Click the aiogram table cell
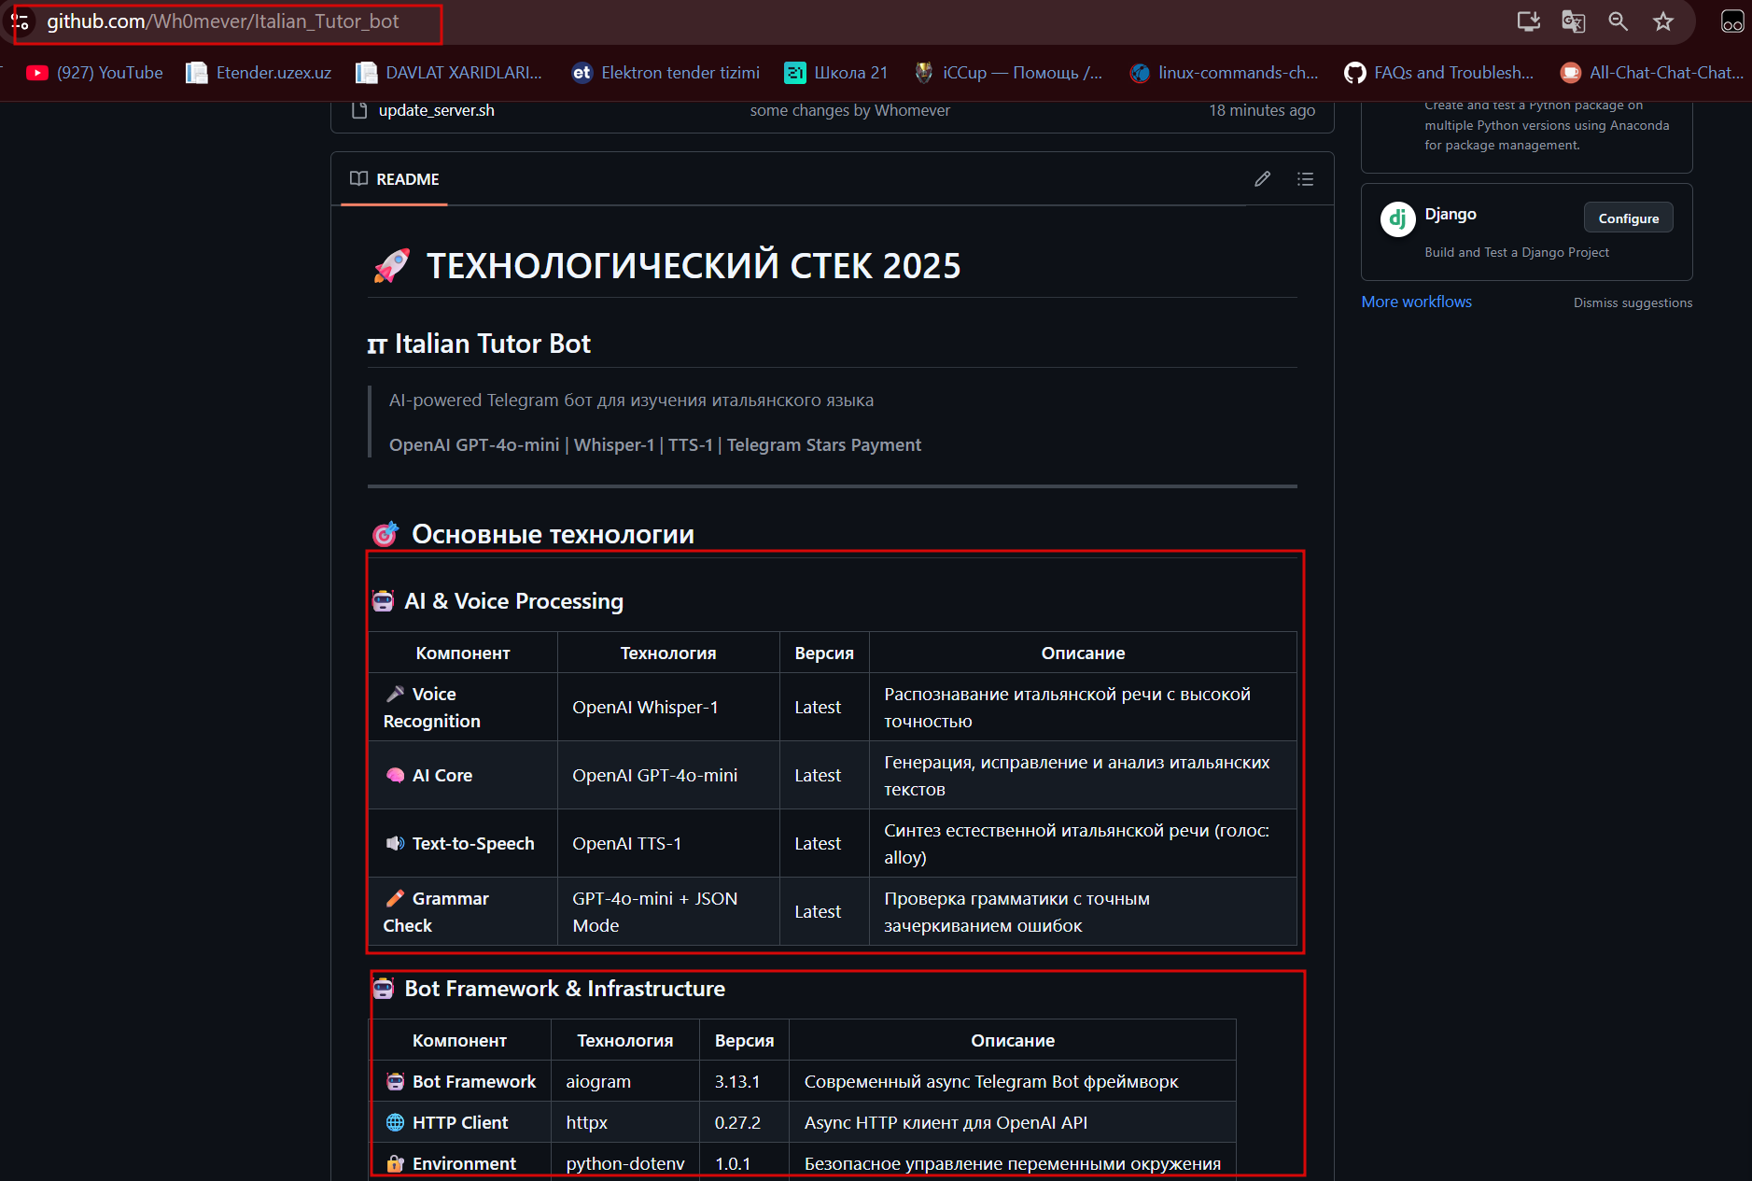1752x1181 pixels. click(x=625, y=1081)
